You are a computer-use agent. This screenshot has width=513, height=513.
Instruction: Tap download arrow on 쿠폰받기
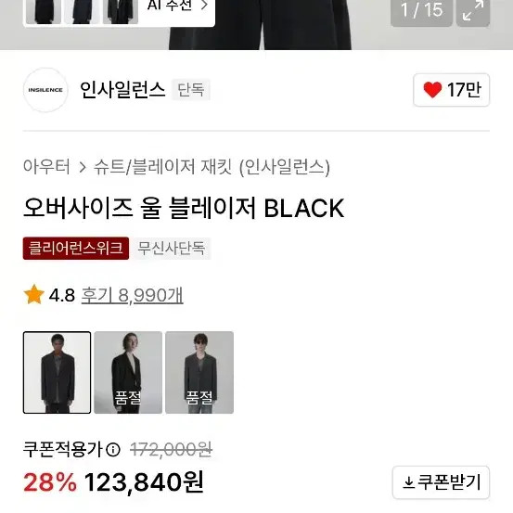pyautogui.click(x=408, y=482)
